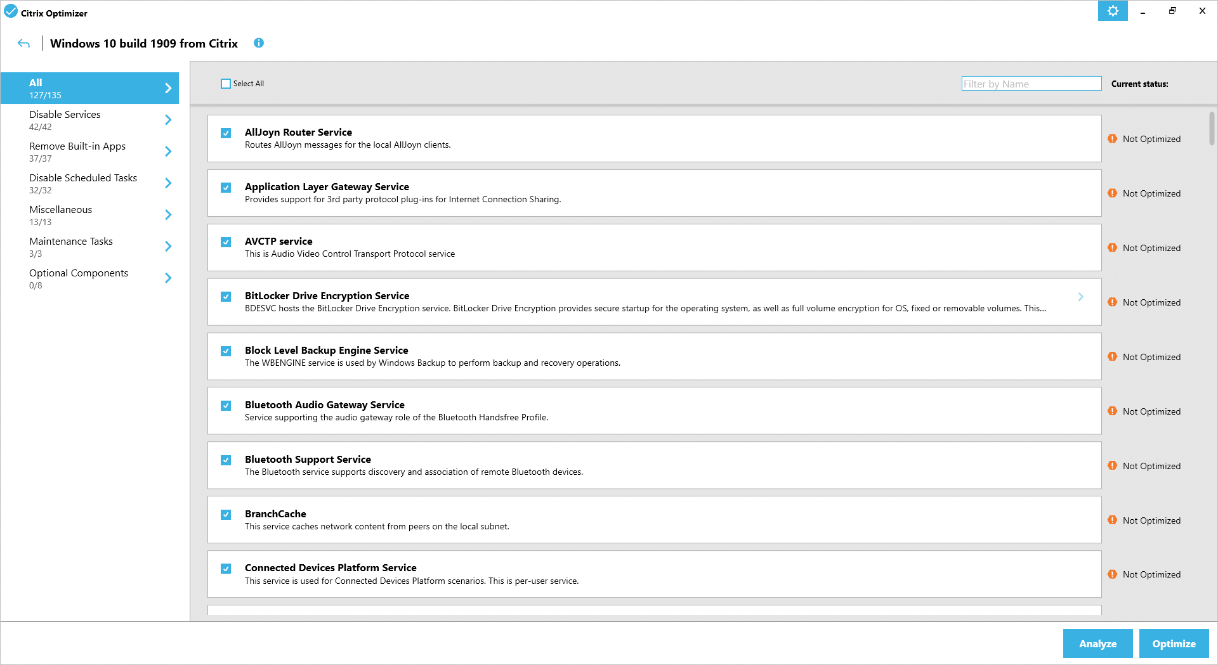Focus the Filter by Name field
The height and width of the screenshot is (665, 1218).
(x=1031, y=84)
